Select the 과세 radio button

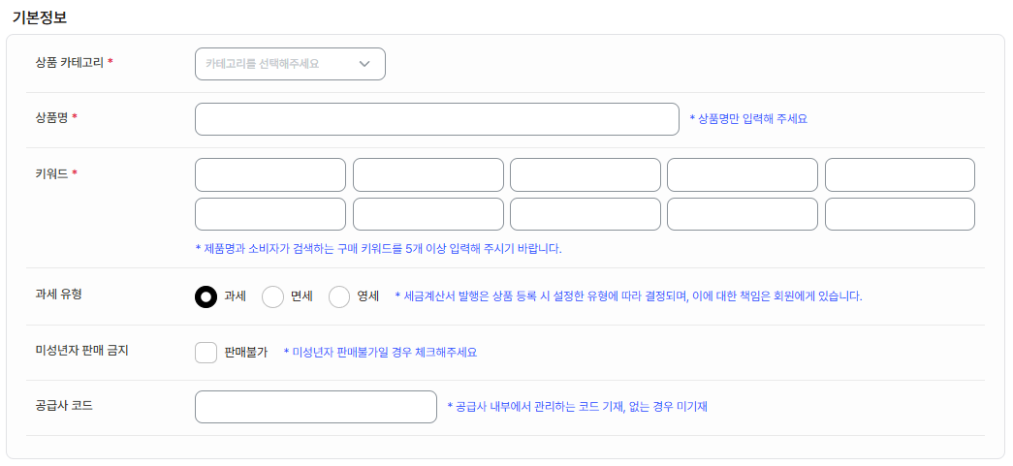pos(206,296)
